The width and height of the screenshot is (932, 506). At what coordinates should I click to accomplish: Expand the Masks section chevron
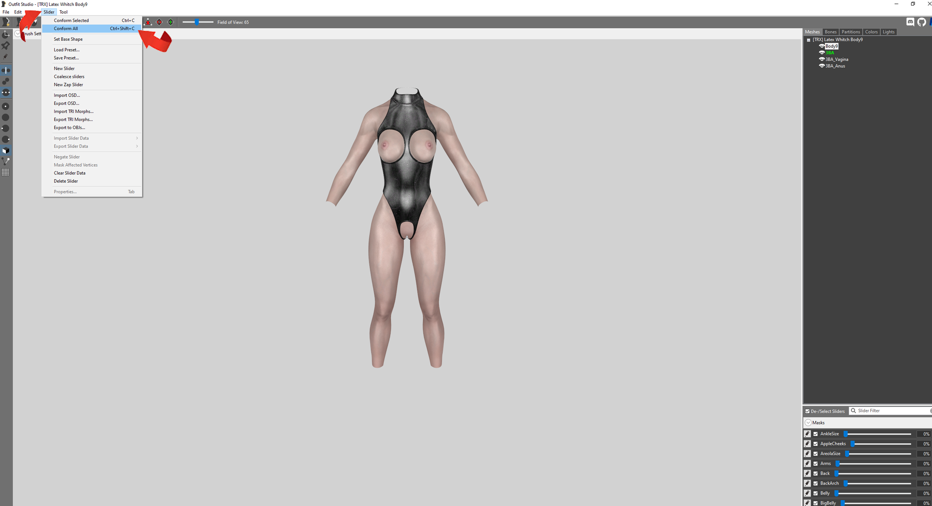[x=808, y=423]
